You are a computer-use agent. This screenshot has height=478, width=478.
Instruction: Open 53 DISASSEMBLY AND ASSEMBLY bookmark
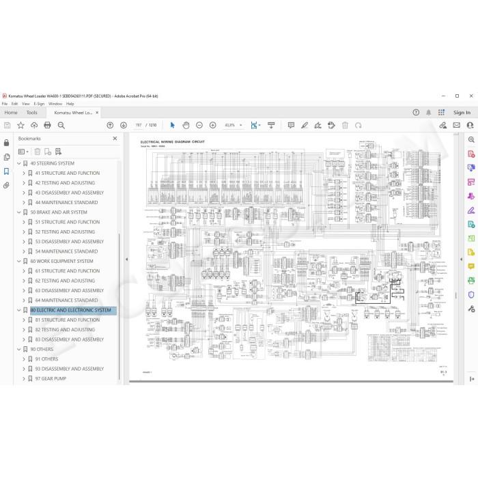point(70,242)
